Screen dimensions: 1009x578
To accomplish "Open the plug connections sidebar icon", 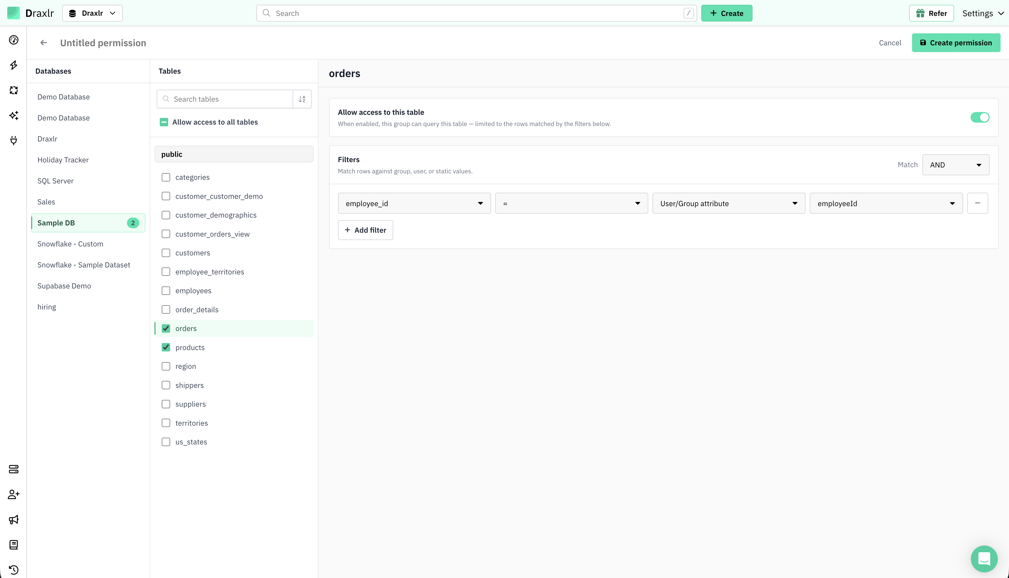I will [x=13, y=141].
